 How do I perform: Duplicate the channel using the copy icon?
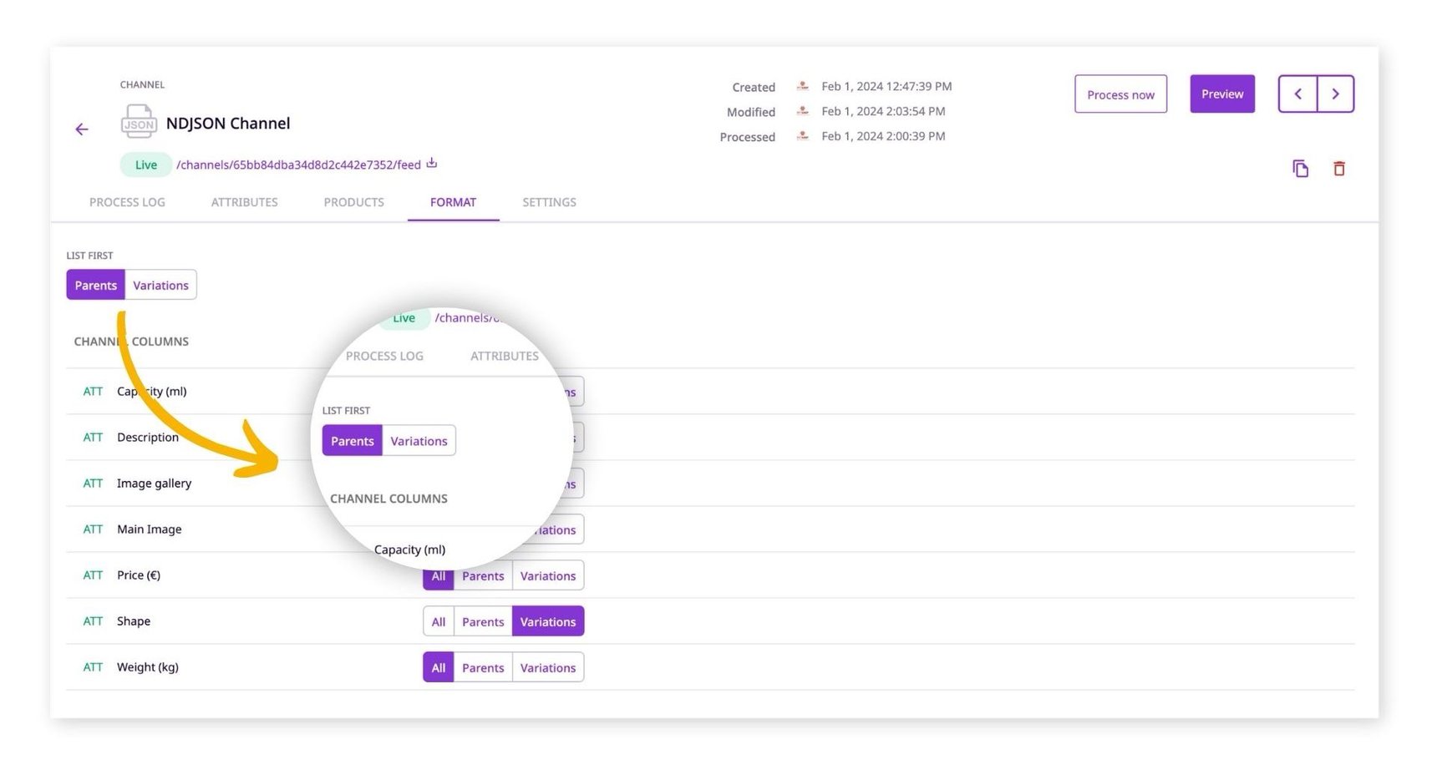point(1300,168)
